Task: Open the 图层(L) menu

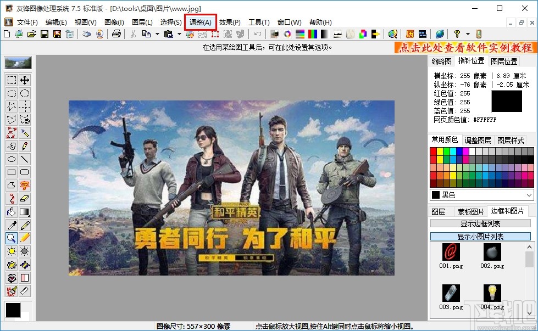Action: [x=142, y=23]
